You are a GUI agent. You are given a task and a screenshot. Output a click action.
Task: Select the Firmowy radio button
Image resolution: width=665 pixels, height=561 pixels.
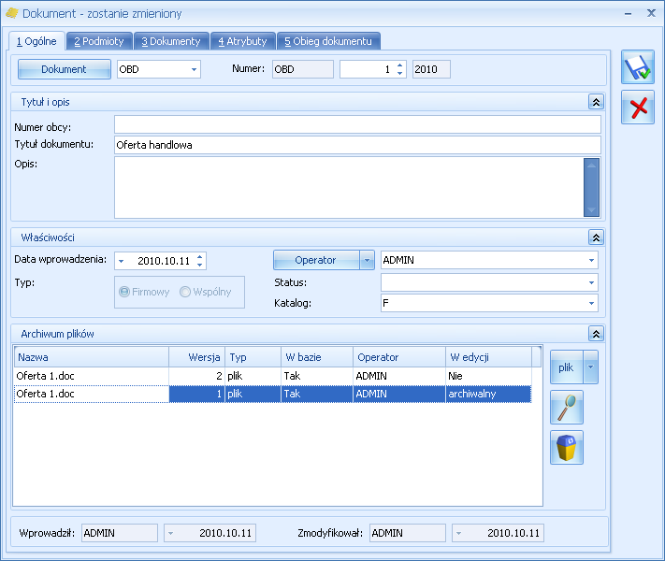pyautogui.click(x=124, y=292)
